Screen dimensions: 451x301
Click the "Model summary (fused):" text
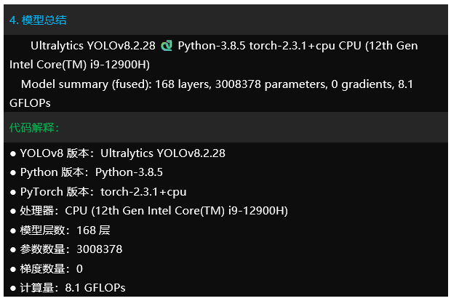pos(86,84)
